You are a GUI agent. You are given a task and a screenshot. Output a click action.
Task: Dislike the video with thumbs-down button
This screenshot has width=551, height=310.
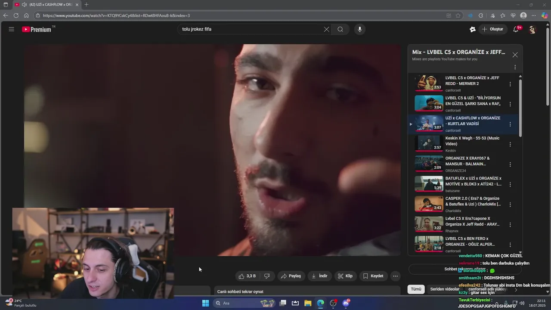click(267, 276)
